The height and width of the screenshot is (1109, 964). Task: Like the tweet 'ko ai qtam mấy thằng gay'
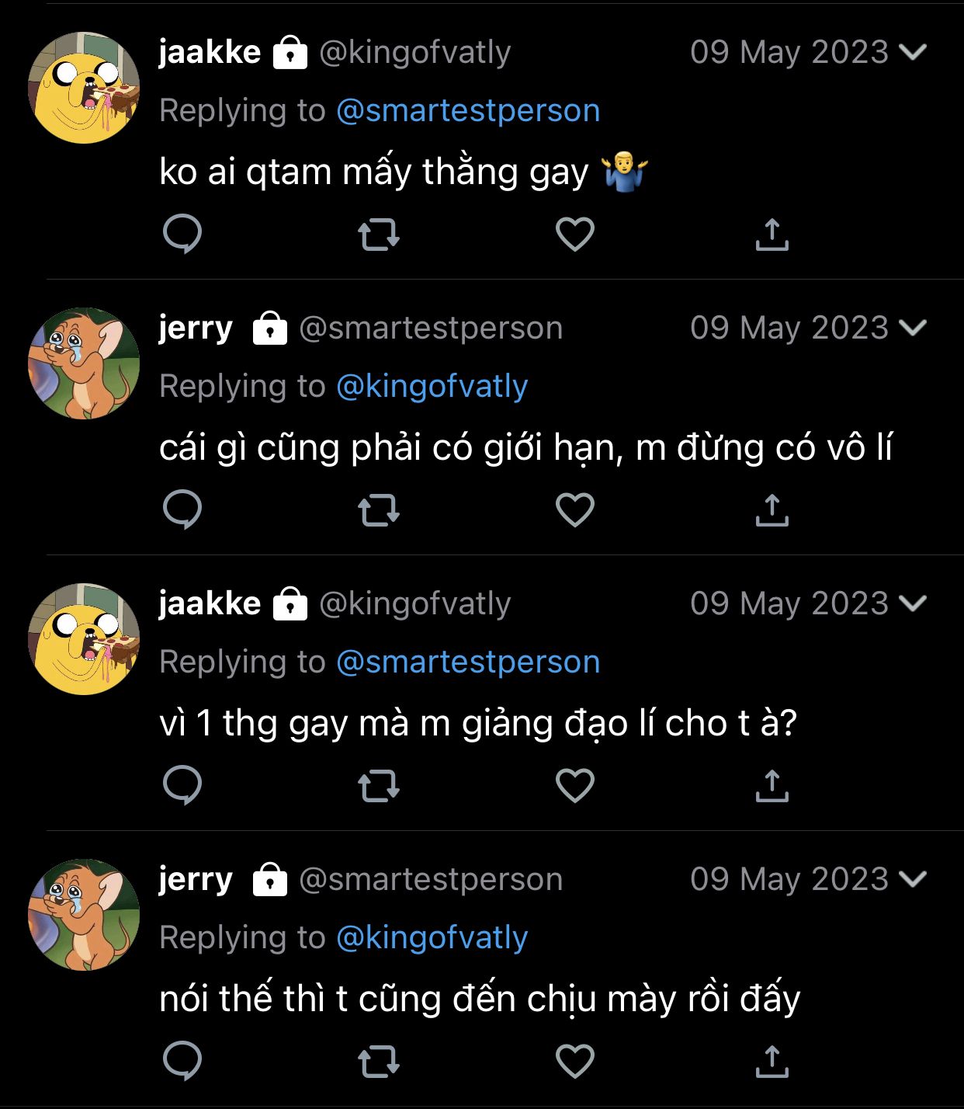point(575,234)
